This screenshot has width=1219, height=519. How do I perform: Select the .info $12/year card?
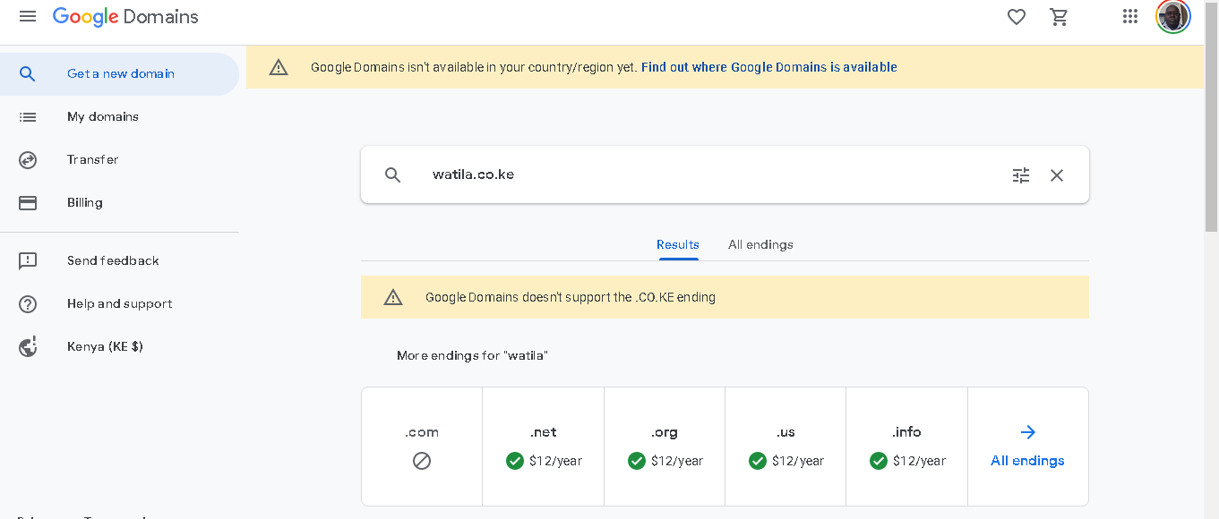(906, 447)
